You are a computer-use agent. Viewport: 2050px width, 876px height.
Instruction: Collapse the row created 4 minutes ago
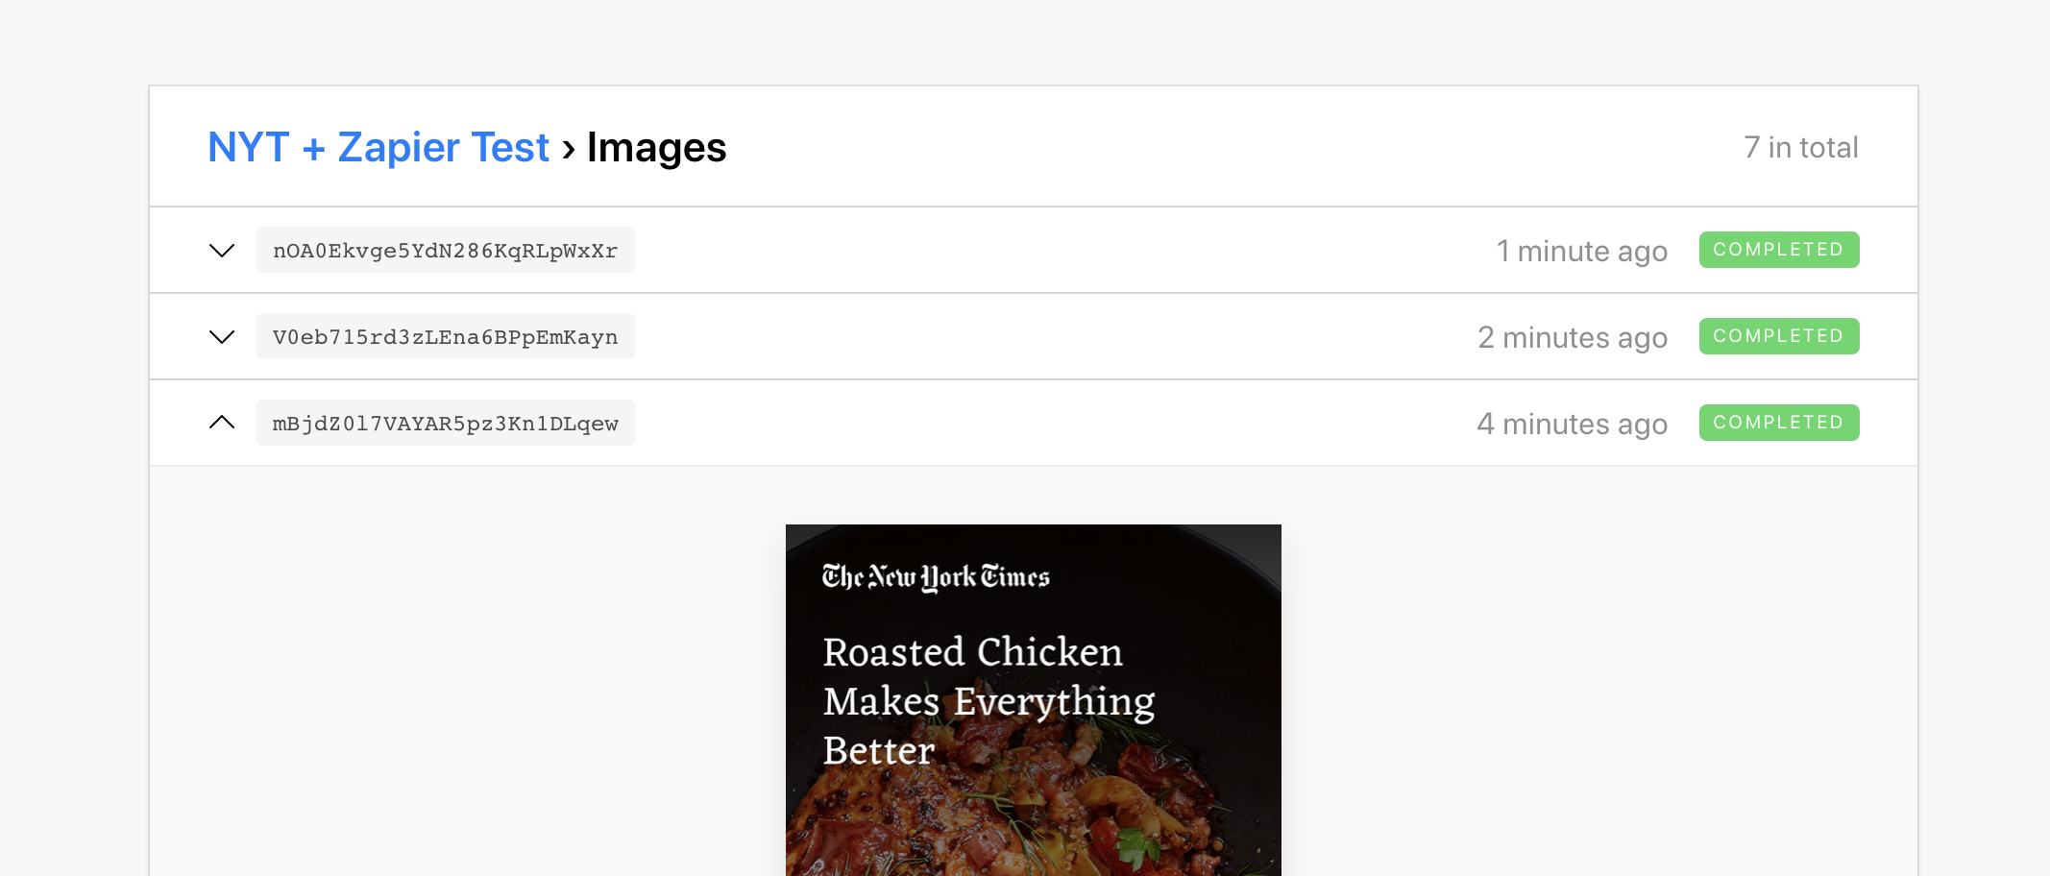click(x=222, y=423)
